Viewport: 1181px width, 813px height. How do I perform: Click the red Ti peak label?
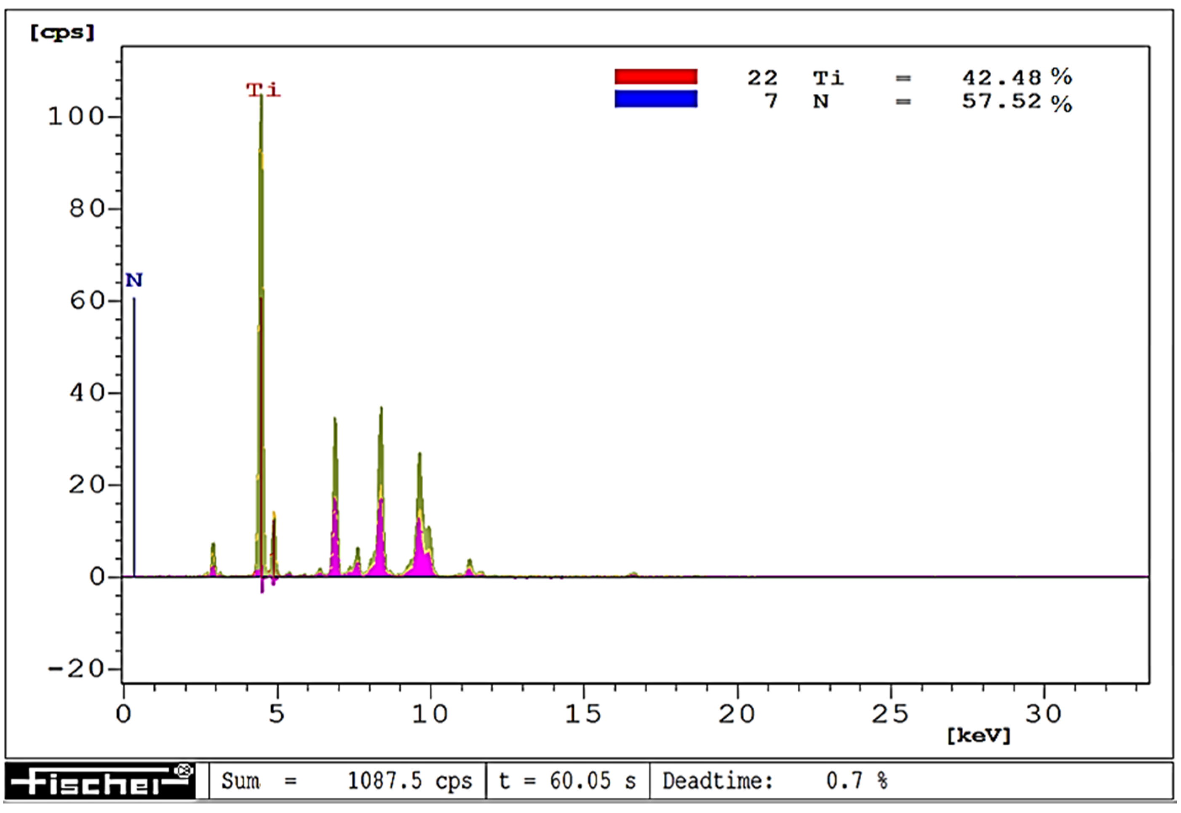[263, 90]
